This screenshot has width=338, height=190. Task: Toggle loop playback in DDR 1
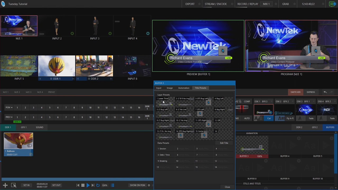(x=98, y=185)
